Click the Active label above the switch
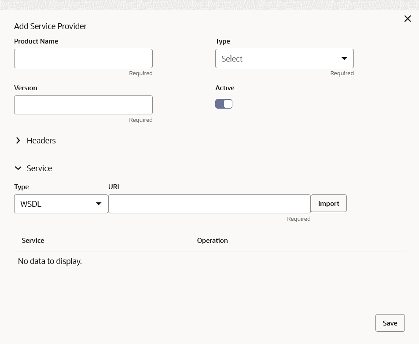The height and width of the screenshot is (344, 419). coord(225,88)
